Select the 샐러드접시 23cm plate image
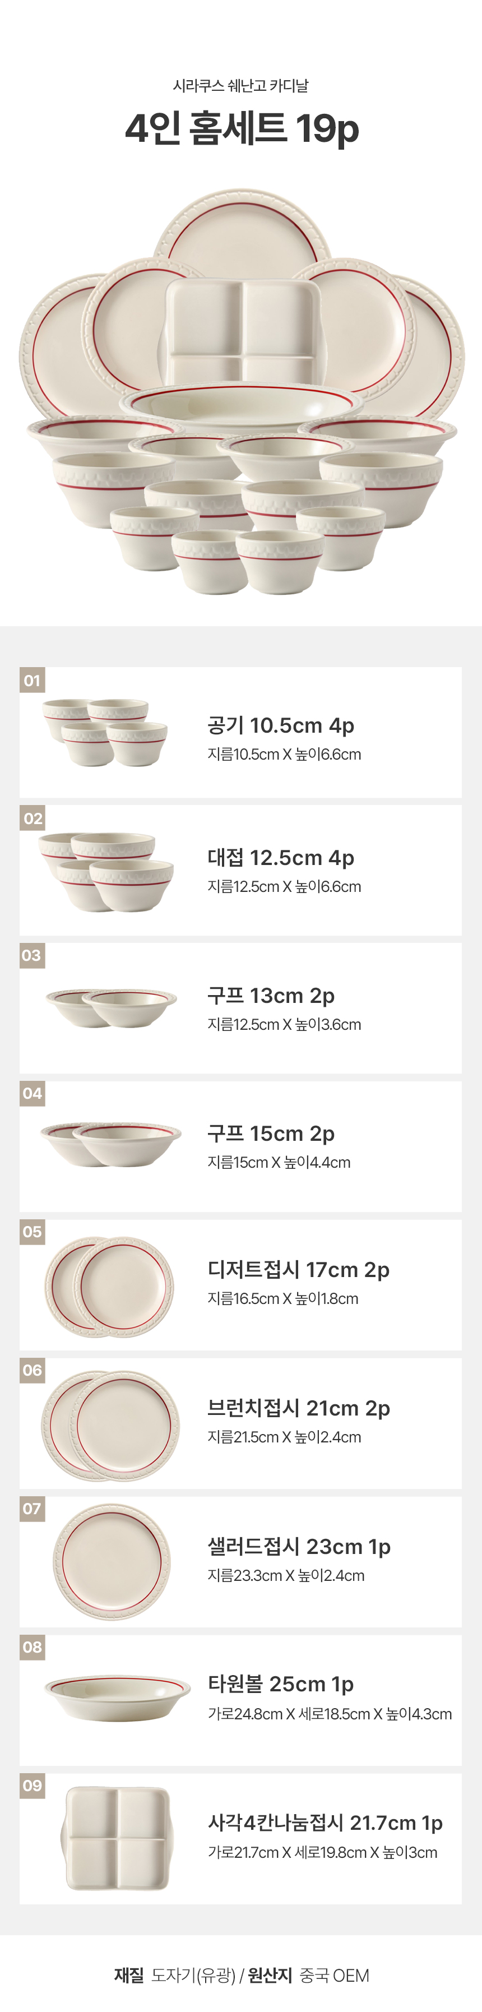Screen dimensions: 482x2012 [112, 1561]
